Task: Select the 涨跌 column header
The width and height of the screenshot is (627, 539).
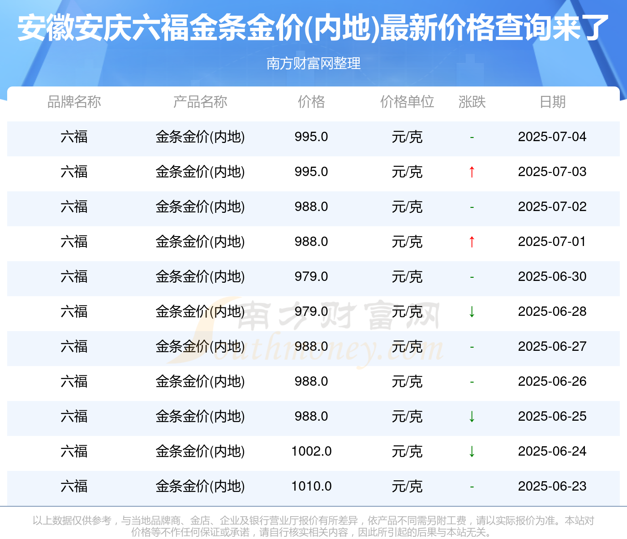Action: click(472, 102)
